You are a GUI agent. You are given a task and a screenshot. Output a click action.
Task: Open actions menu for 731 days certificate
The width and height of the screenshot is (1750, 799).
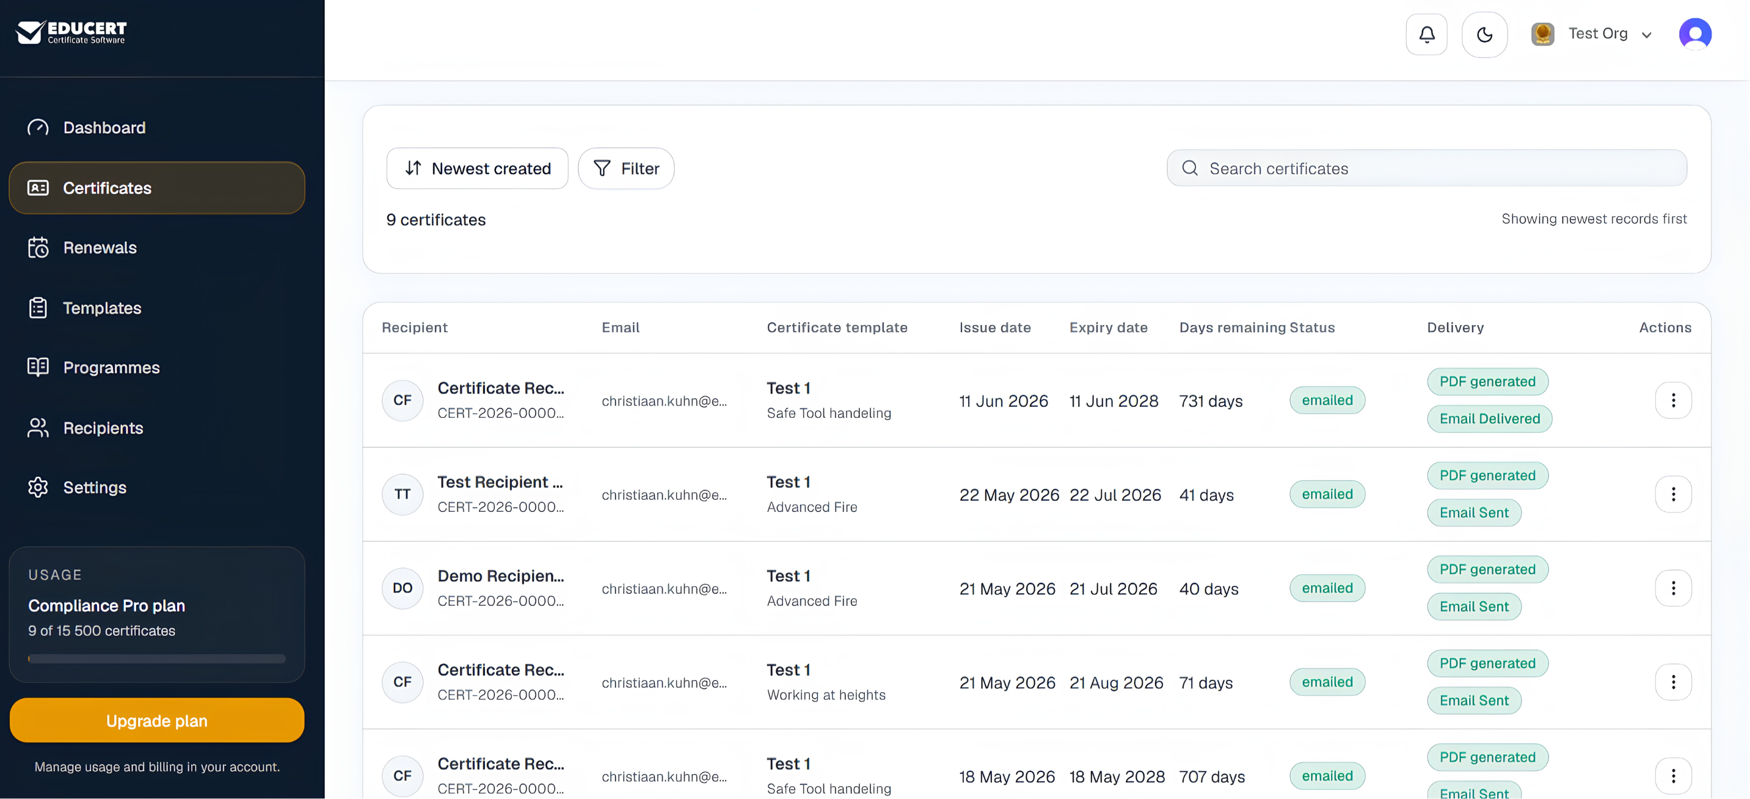tap(1672, 400)
